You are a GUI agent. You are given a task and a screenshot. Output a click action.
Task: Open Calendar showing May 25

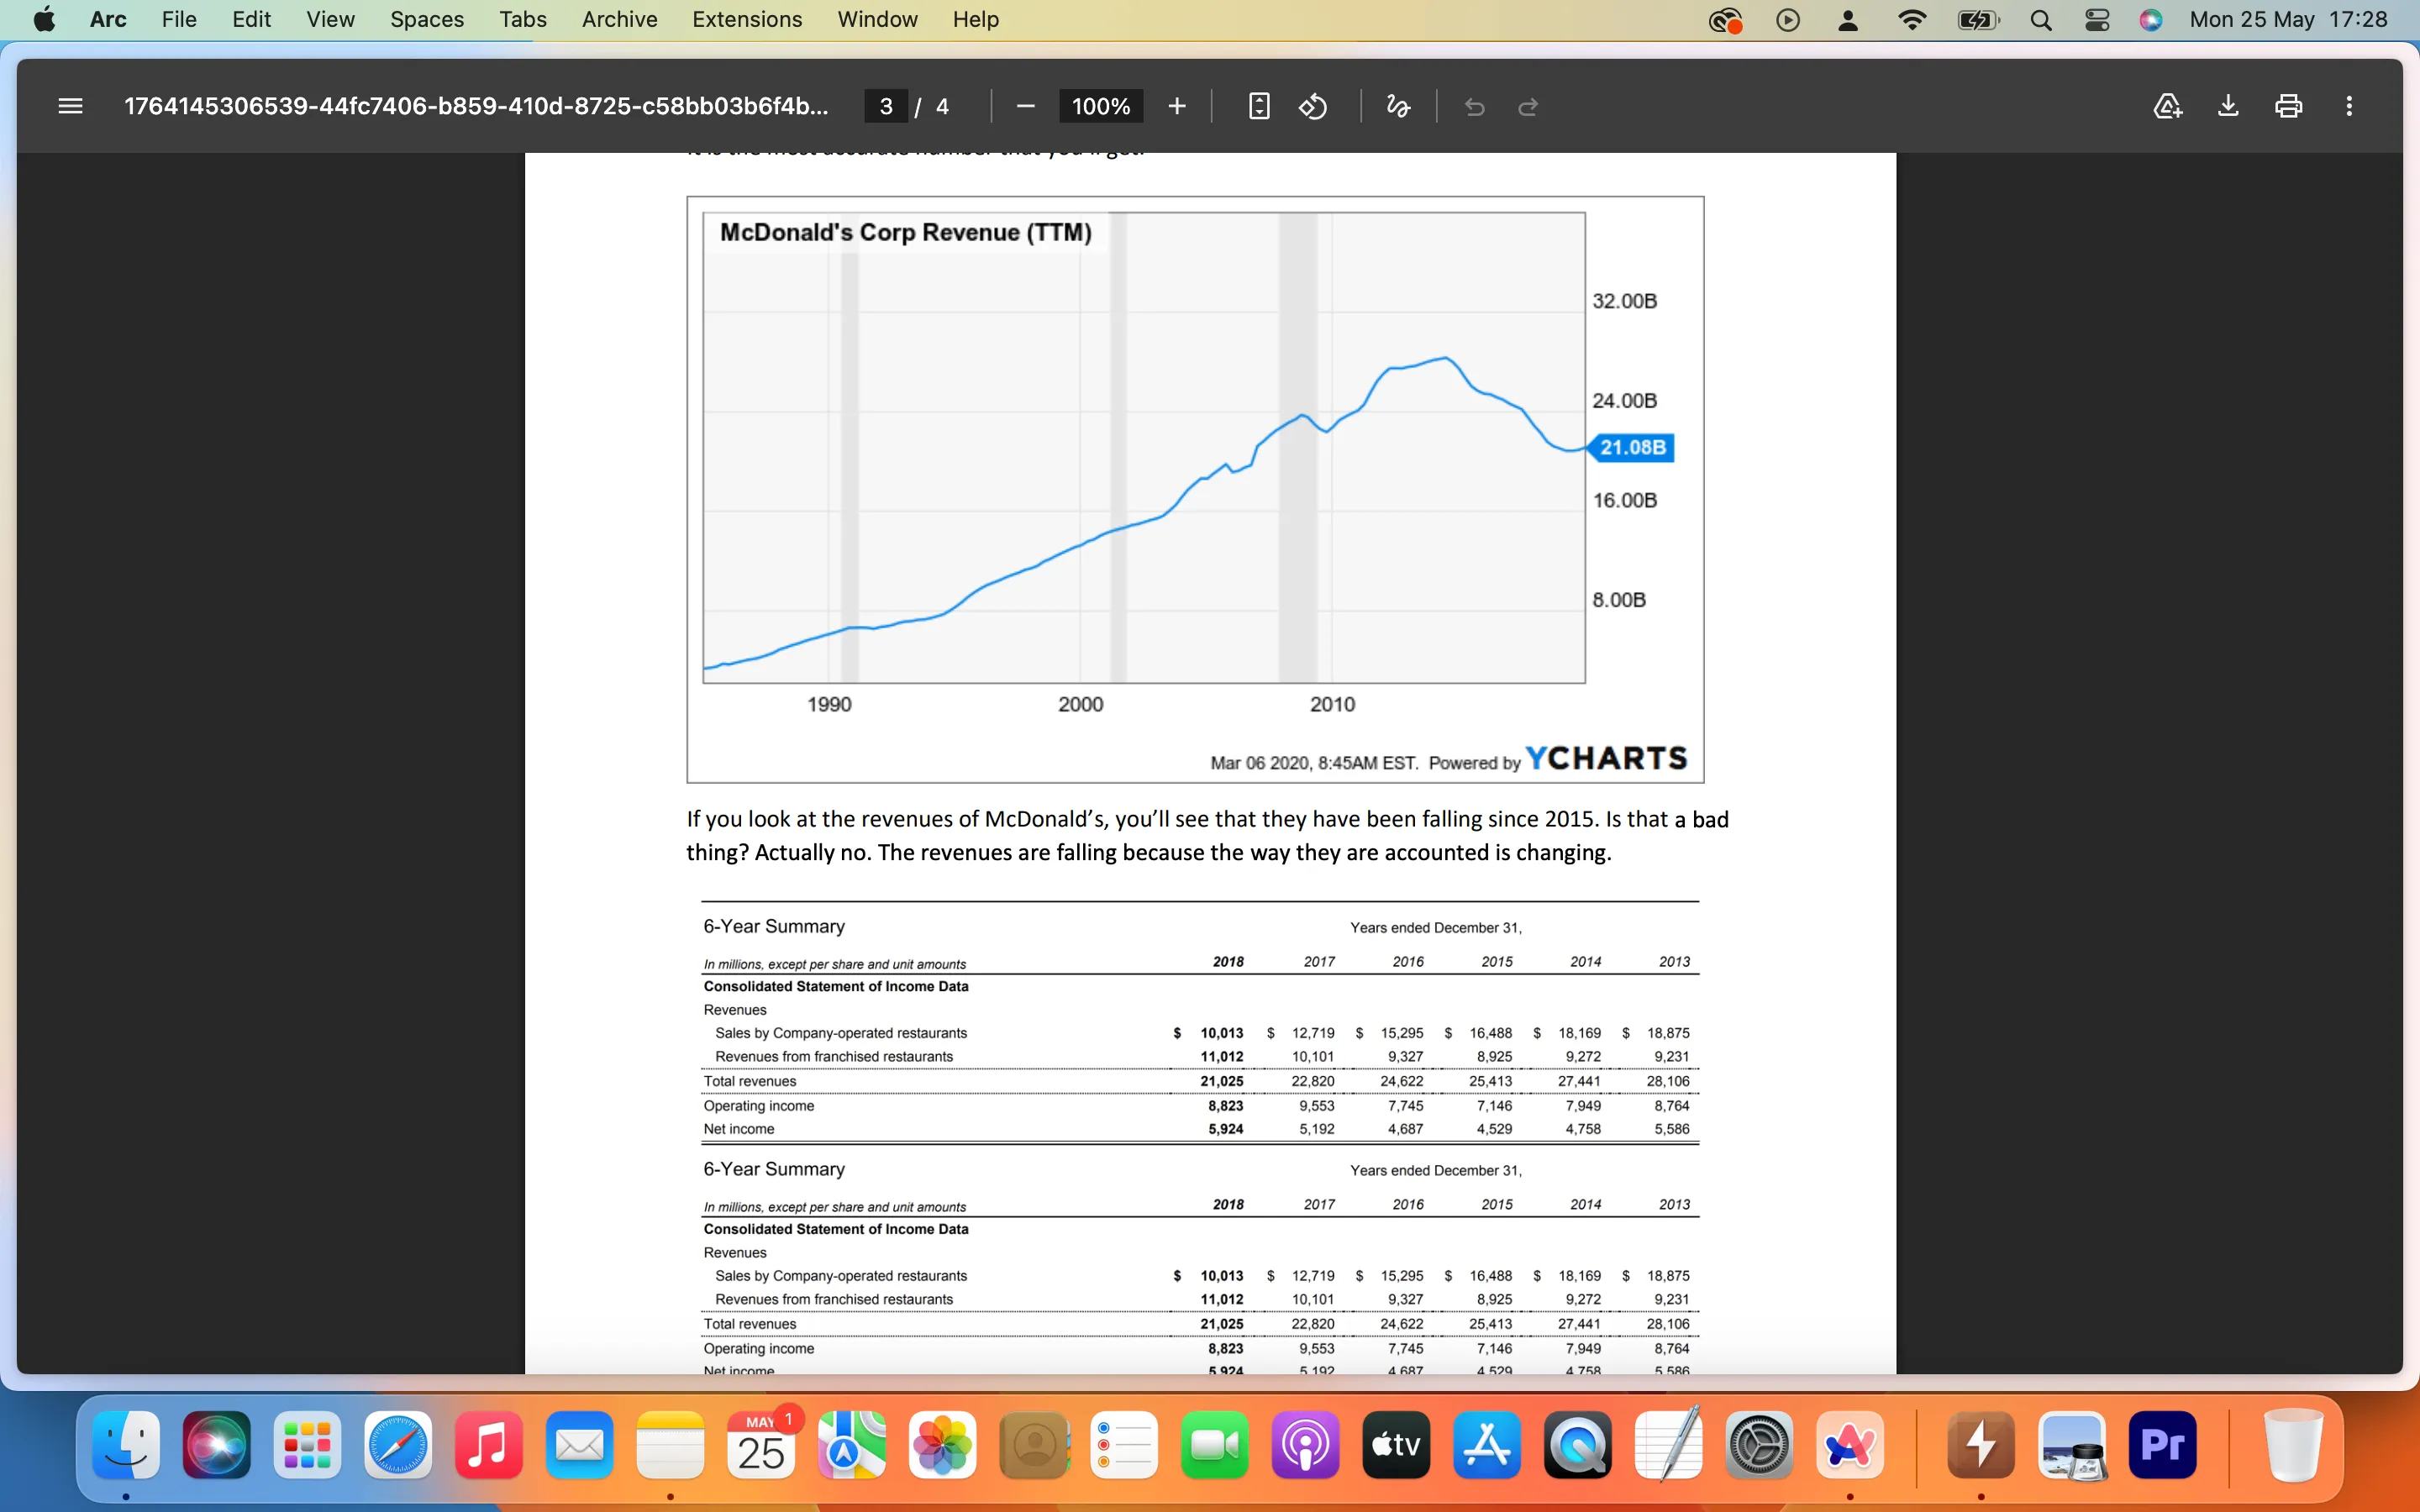(x=761, y=1445)
